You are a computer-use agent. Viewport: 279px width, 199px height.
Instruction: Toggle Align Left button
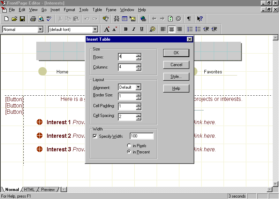pyautogui.click(x=163, y=29)
